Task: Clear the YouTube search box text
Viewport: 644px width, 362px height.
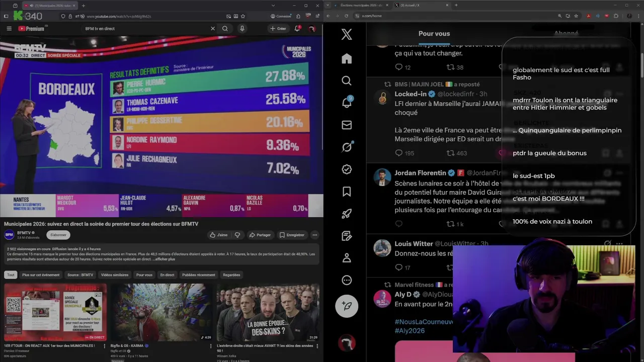Action: coord(212,29)
